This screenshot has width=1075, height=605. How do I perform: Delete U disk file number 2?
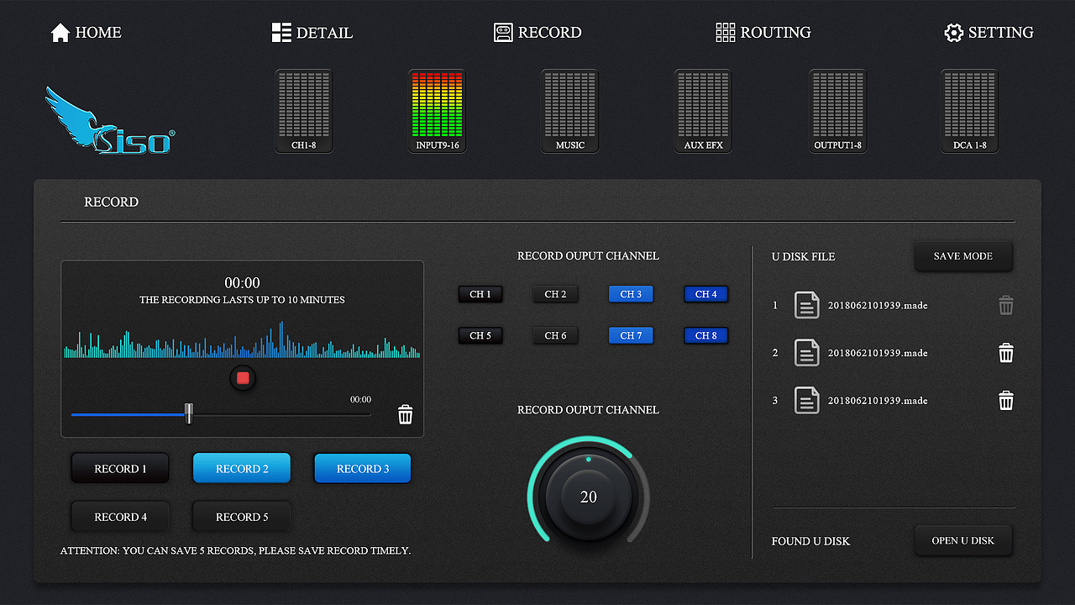(x=1006, y=353)
